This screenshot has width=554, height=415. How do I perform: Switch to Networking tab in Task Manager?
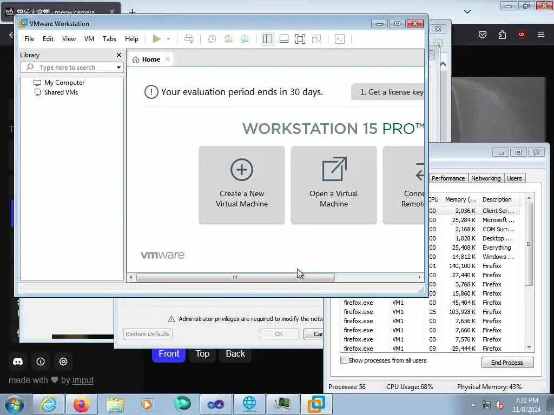point(486,178)
